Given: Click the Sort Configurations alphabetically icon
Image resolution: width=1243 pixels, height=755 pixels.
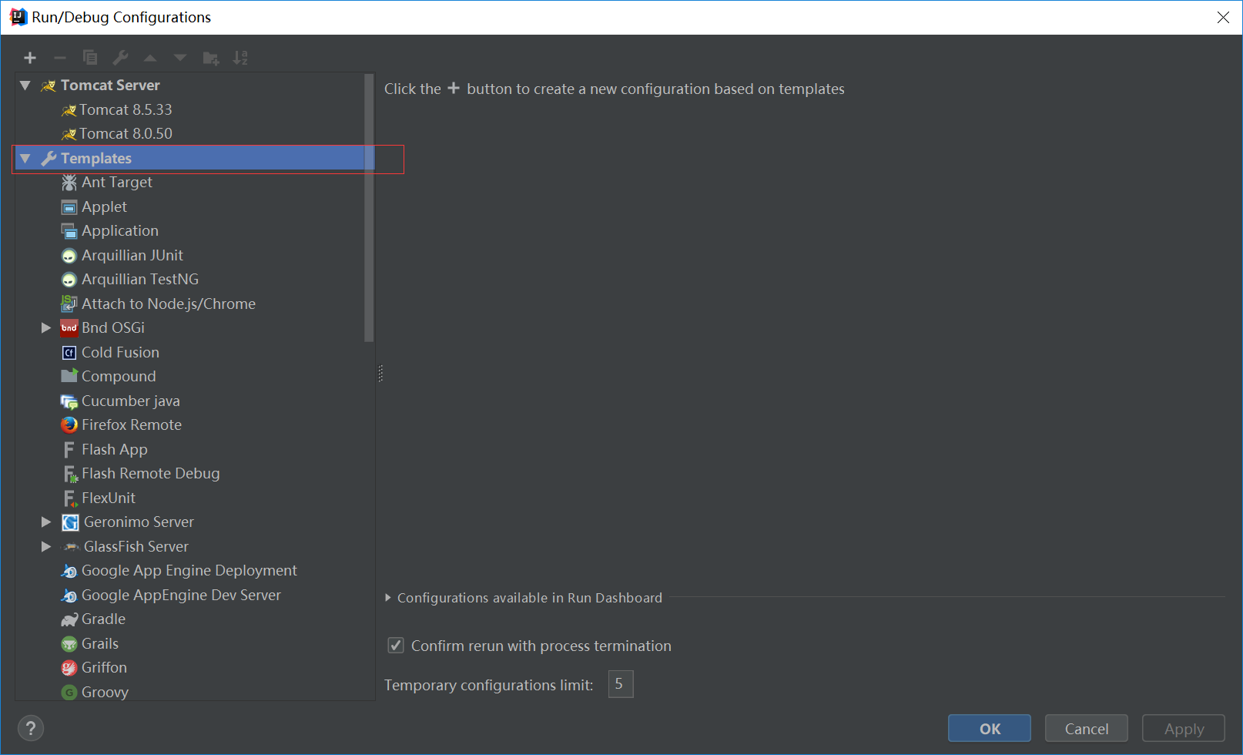Looking at the screenshot, I should 240,58.
